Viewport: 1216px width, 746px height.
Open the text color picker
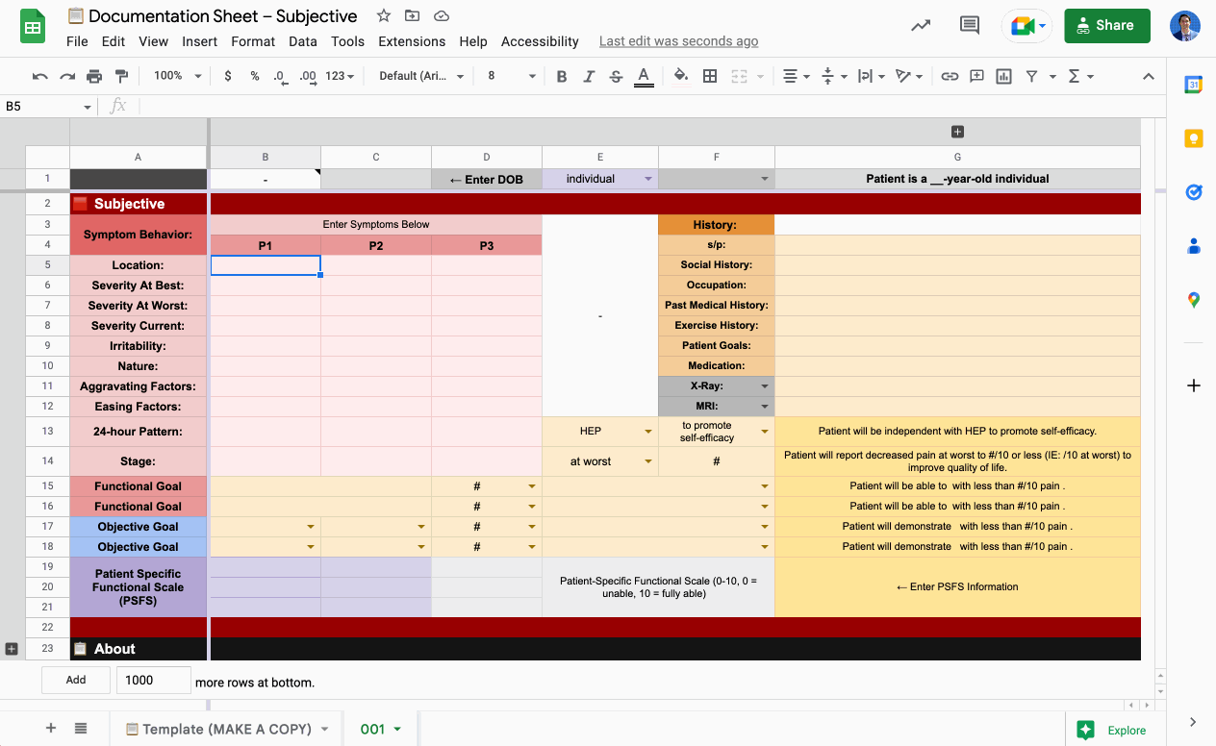[x=644, y=76]
